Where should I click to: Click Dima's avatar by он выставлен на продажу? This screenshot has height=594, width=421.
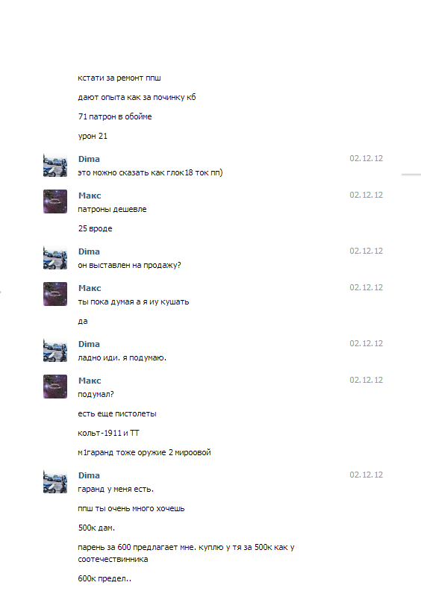[55, 257]
